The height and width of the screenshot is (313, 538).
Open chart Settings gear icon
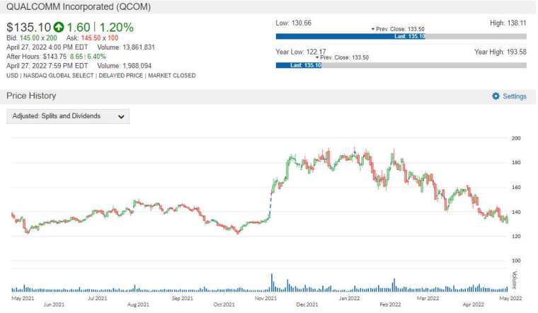496,96
